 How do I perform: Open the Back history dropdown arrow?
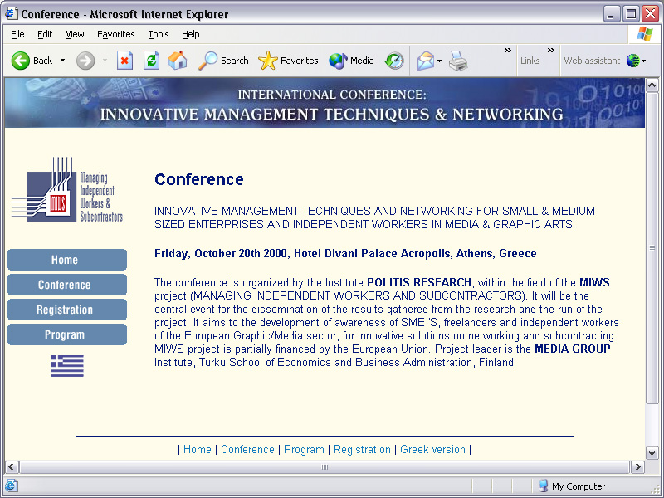coord(63,61)
